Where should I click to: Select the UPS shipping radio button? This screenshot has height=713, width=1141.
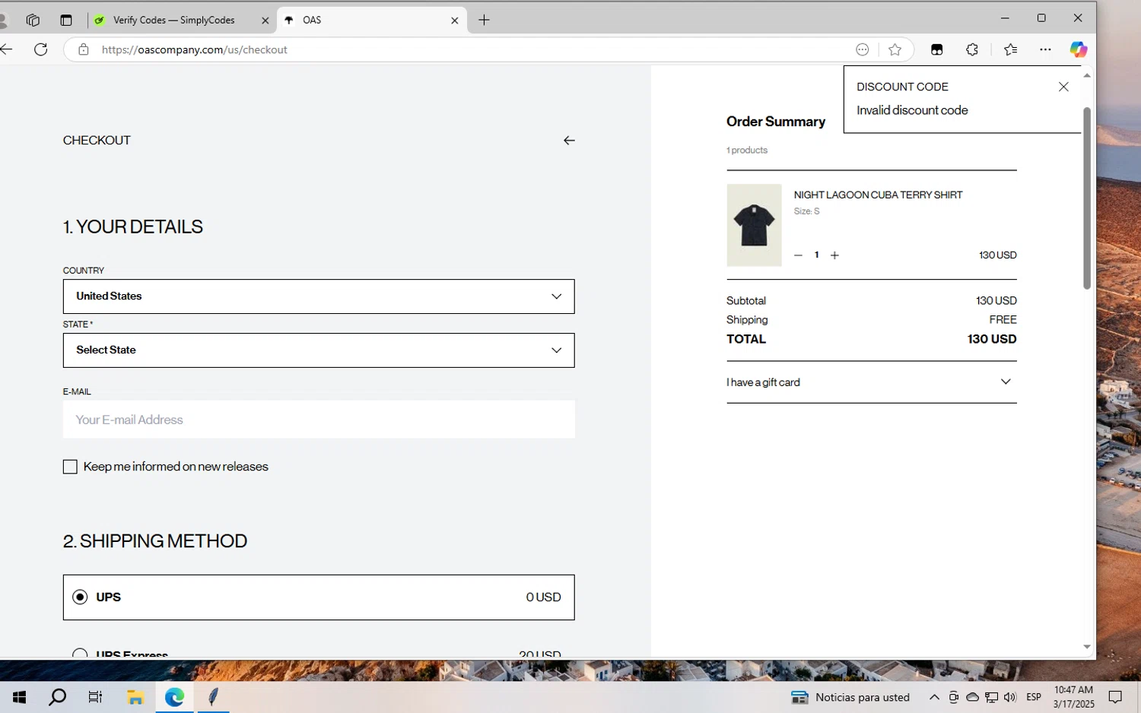point(80,597)
